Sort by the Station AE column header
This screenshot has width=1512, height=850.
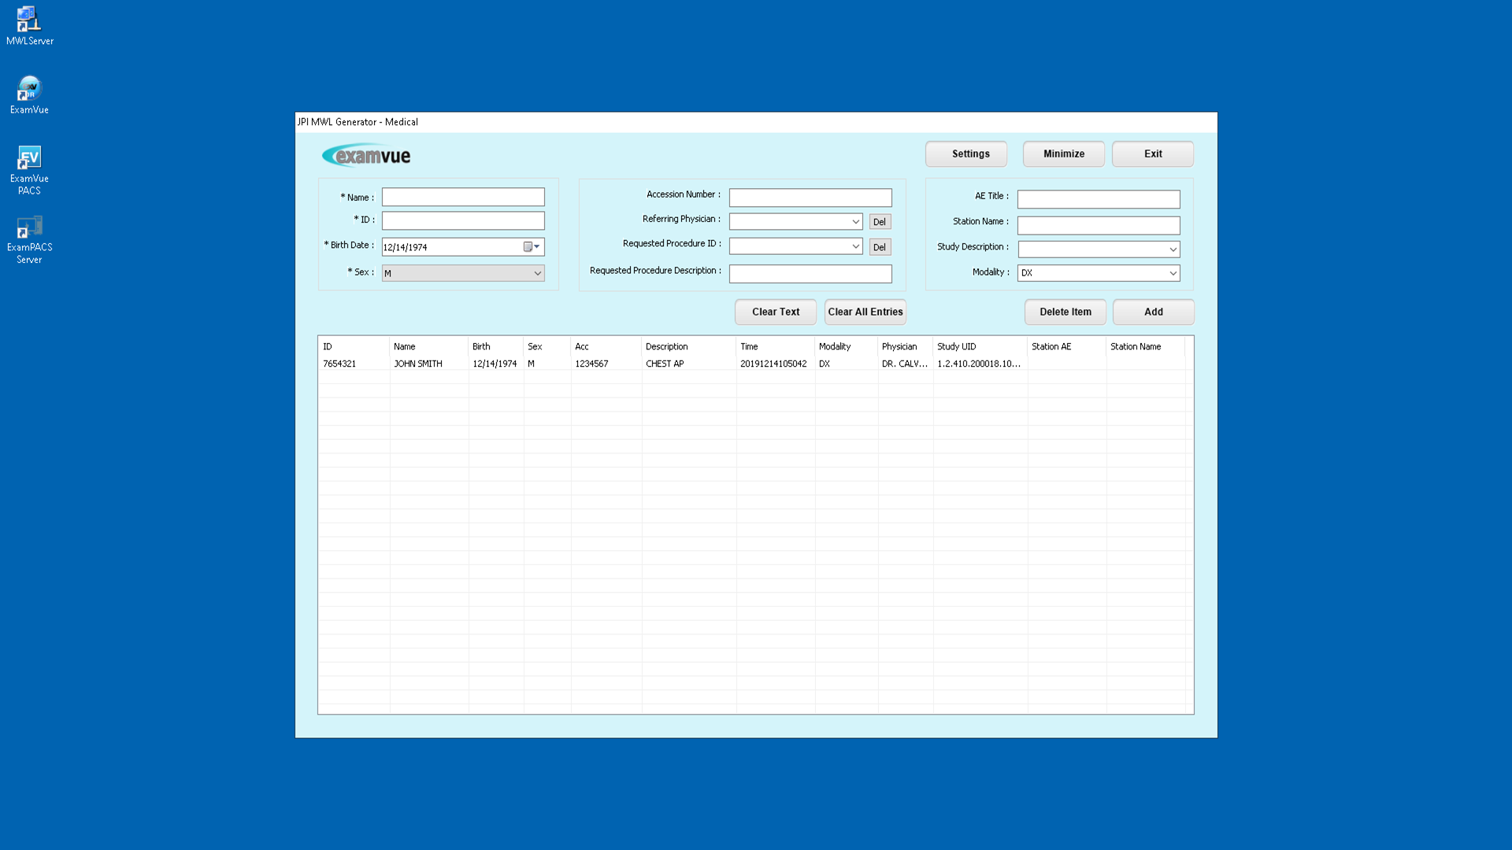point(1066,346)
